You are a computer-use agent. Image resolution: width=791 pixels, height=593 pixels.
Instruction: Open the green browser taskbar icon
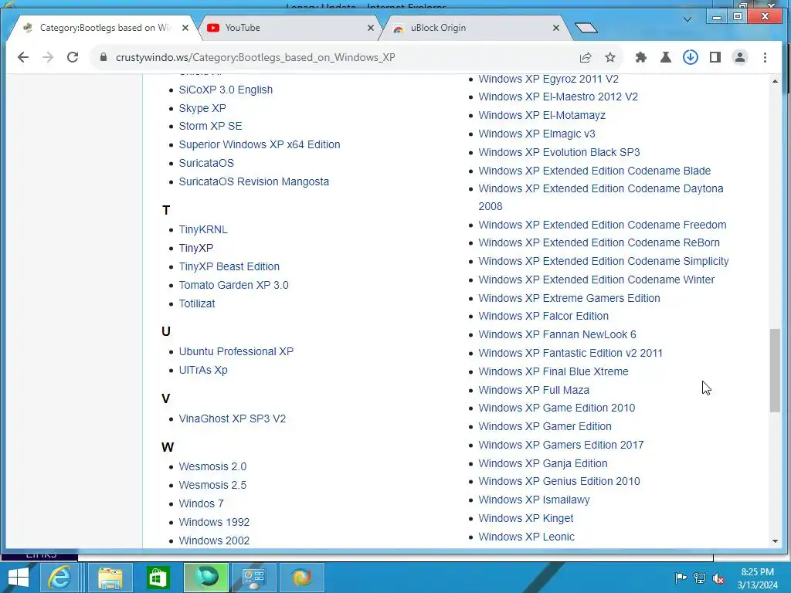205,578
